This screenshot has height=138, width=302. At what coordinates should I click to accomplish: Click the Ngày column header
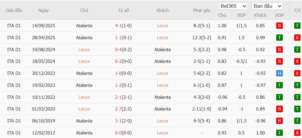tap(44, 10)
